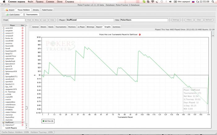Image resolution: width=217 pixels, height=135 pixels.
Task: Click fullscreen expand icon above graph corner
Action: [x=213, y=33]
